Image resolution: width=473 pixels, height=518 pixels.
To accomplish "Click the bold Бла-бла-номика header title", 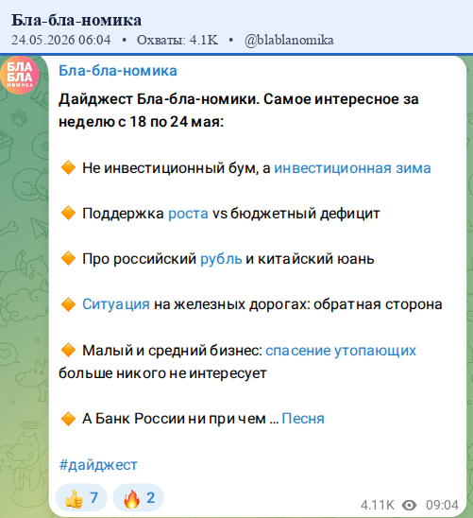I will tap(76, 20).
